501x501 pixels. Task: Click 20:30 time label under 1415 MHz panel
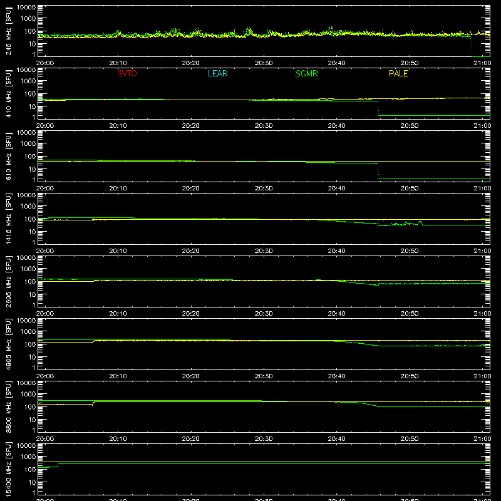(x=264, y=251)
